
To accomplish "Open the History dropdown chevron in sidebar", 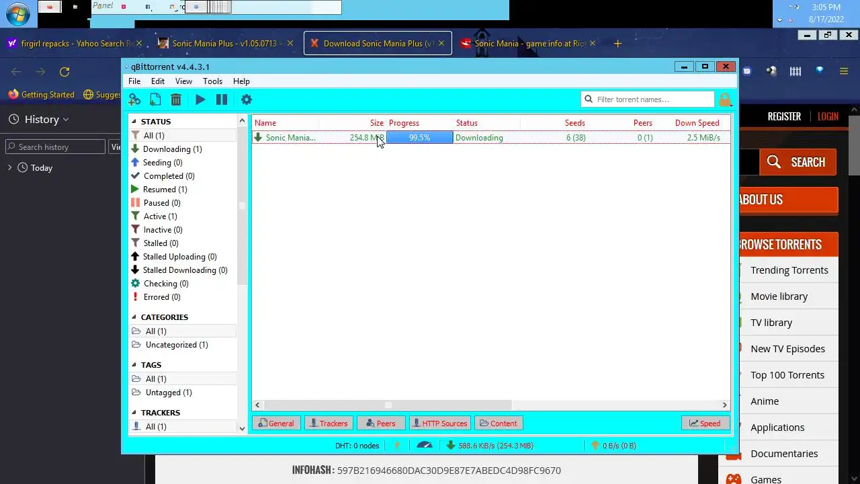I will (x=66, y=120).
